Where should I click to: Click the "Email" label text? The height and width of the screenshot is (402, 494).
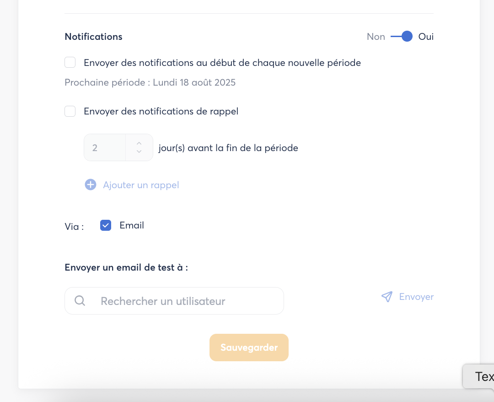click(132, 225)
